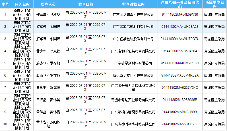
Task: Select company 清远卓亿文化科技有限公司
Action: (133, 75)
